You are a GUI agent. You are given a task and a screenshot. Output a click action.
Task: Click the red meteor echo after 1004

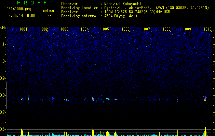(x=93, y=99)
